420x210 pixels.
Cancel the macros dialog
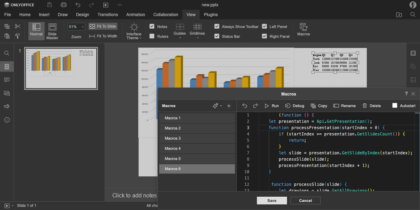pos(306,201)
